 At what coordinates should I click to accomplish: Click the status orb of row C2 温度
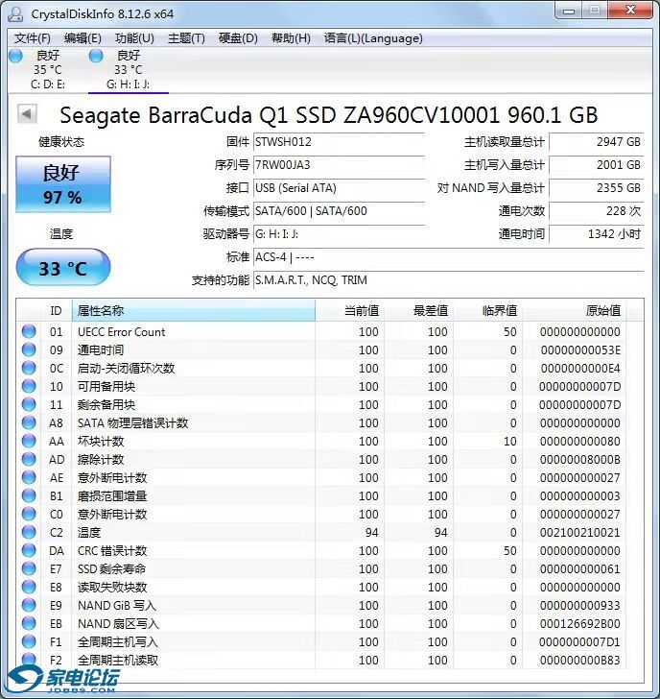(29, 532)
